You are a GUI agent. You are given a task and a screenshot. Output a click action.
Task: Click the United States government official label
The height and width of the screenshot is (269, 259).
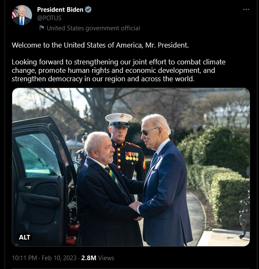point(93,28)
